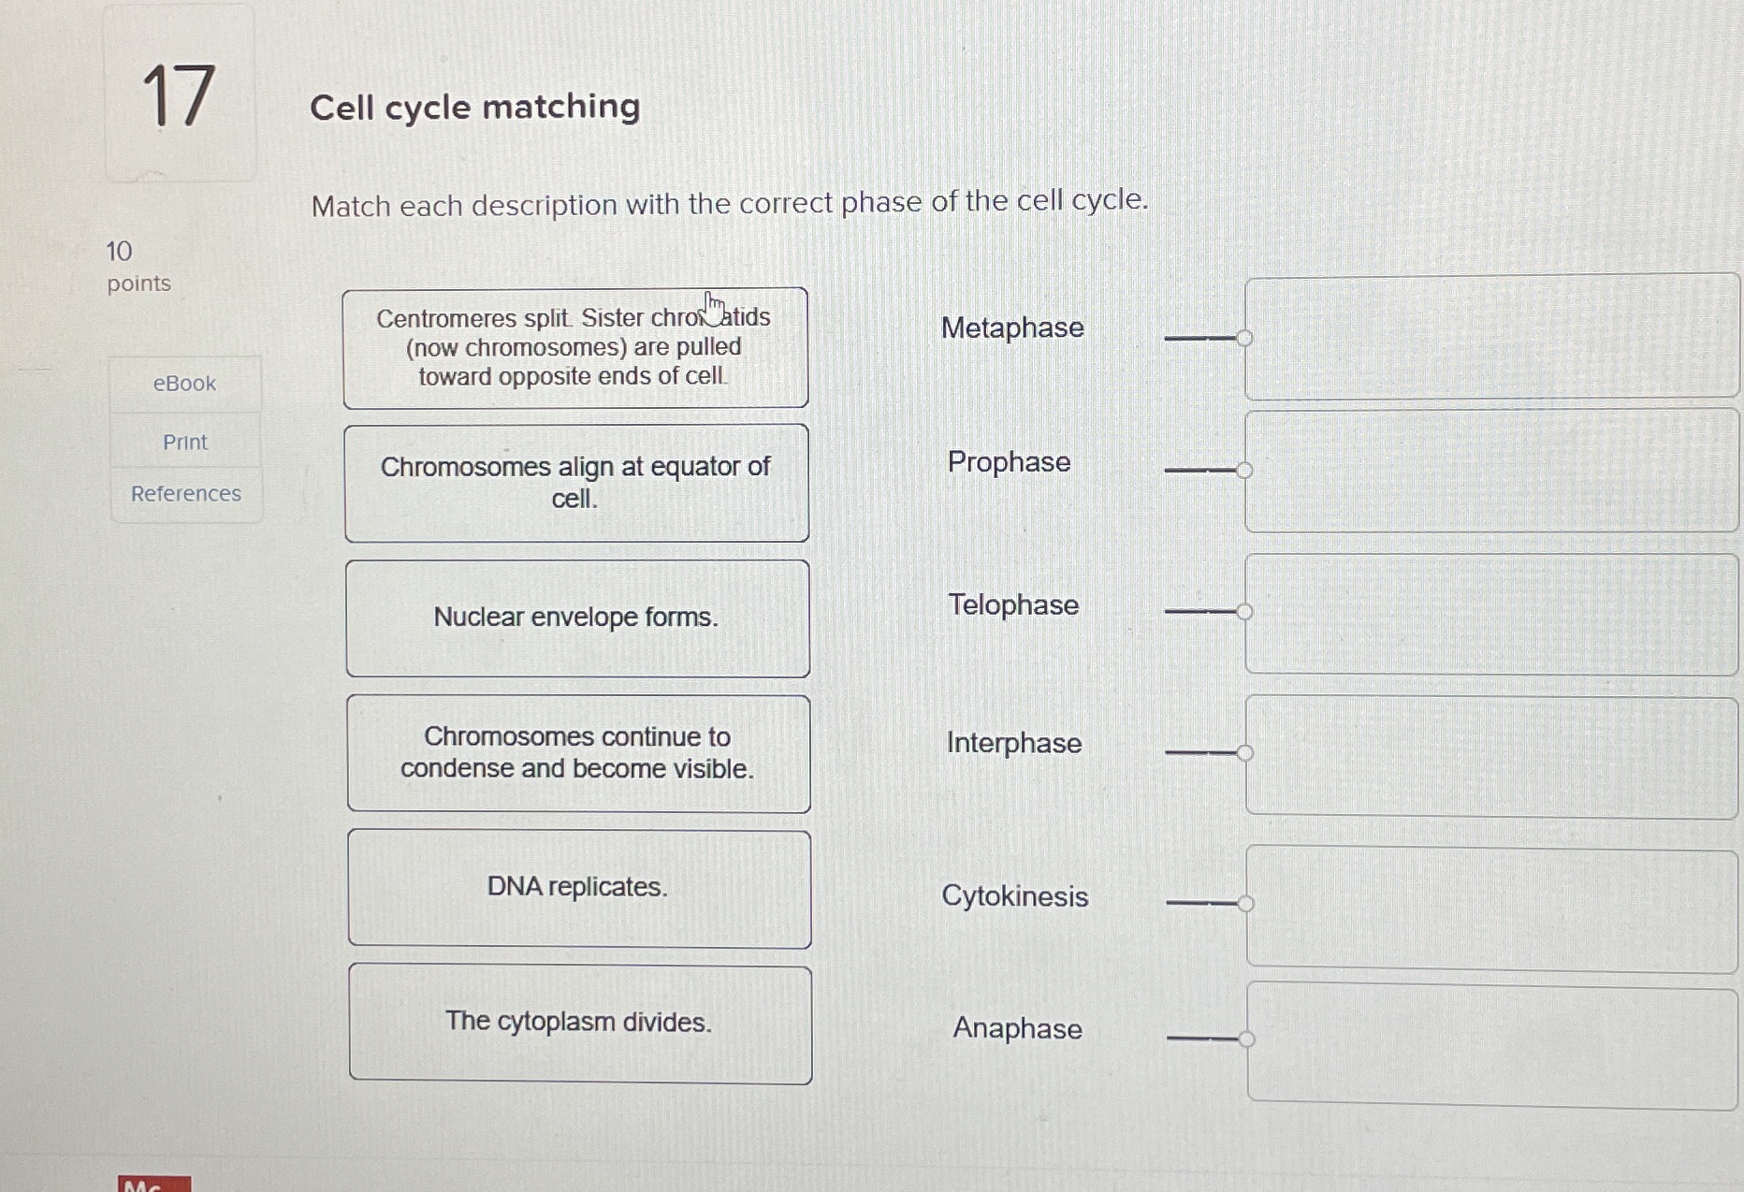Select the 'DNA replicates' description card
Image resolution: width=1744 pixels, height=1192 pixels.
578,887
